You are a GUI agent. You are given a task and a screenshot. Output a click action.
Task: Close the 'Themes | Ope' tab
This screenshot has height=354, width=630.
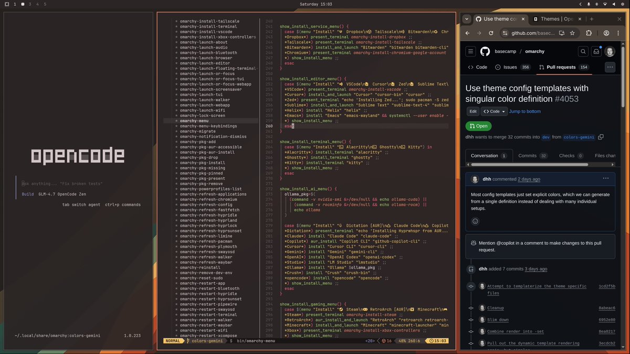(x=580, y=19)
